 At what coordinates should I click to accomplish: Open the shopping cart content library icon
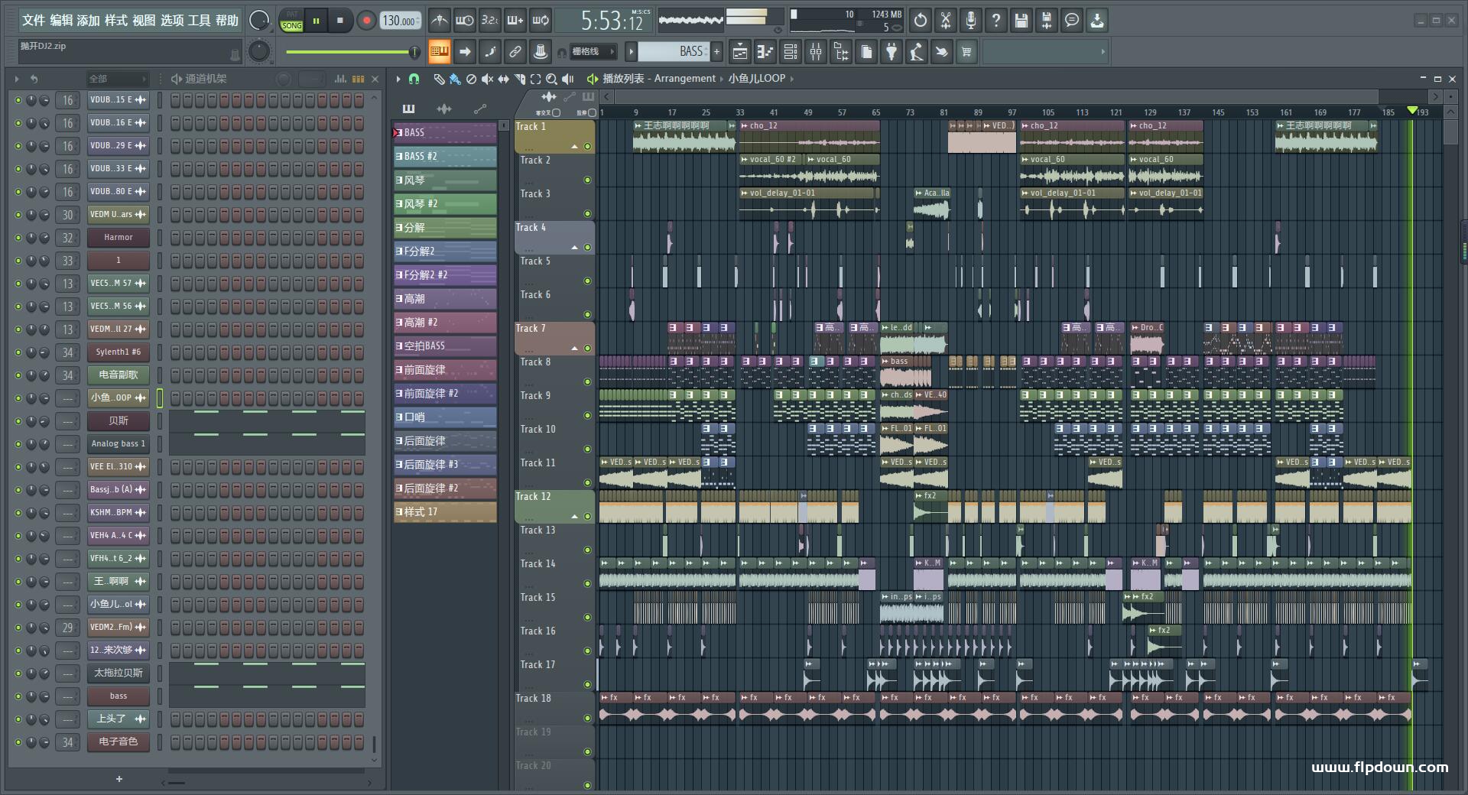tap(967, 52)
